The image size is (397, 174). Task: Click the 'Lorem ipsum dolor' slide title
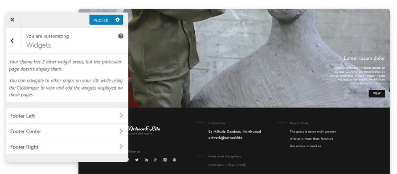pyautogui.click(x=364, y=58)
